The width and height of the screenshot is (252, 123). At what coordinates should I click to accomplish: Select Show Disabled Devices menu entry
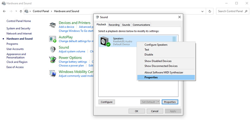166,61
